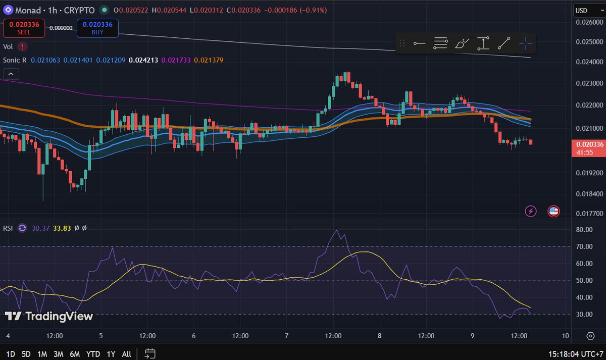This screenshot has width=606, height=360.
Task: Click the TradingView logo
Action: pos(49,317)
